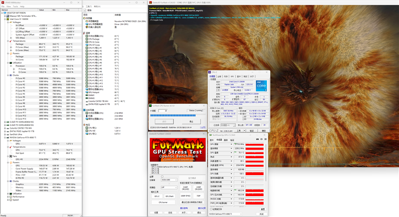Viewport: 399px width, 217px height.
Task: Open the resolution dropdown showing 1920x1080
Action: pyautogui.click(x=169, y=180)
